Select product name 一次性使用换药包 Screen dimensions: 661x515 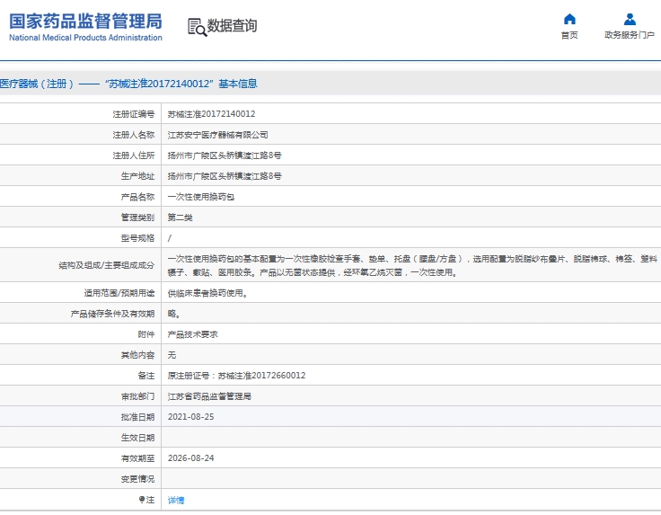[x=201, y=197]
